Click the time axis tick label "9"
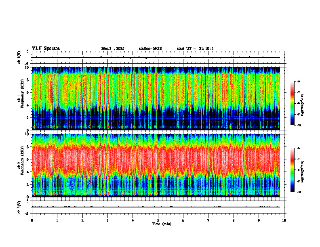320x247 pixels. (x=259, y=220)
